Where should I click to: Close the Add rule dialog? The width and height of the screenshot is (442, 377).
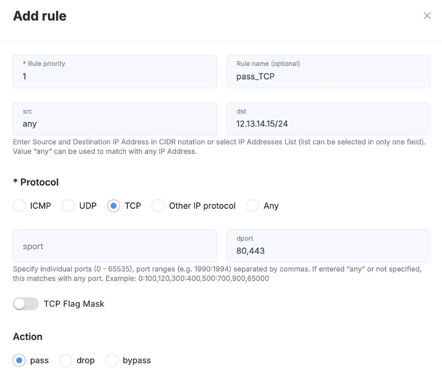pos(427,15)
